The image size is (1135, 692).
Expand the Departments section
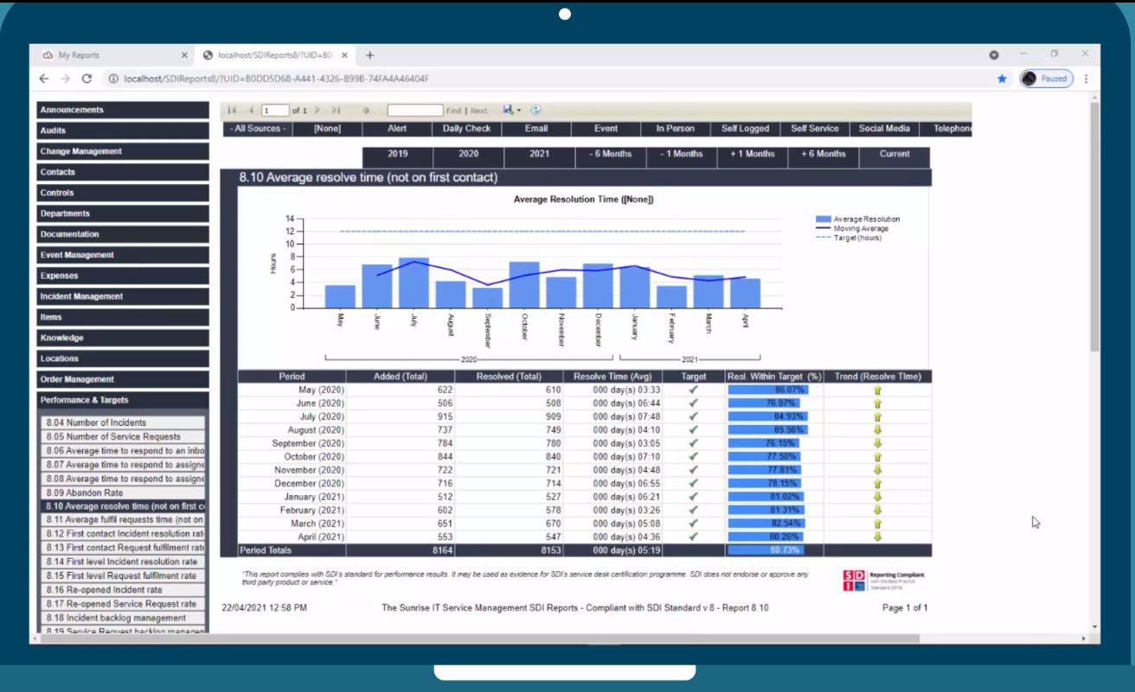tap(123, 213)
